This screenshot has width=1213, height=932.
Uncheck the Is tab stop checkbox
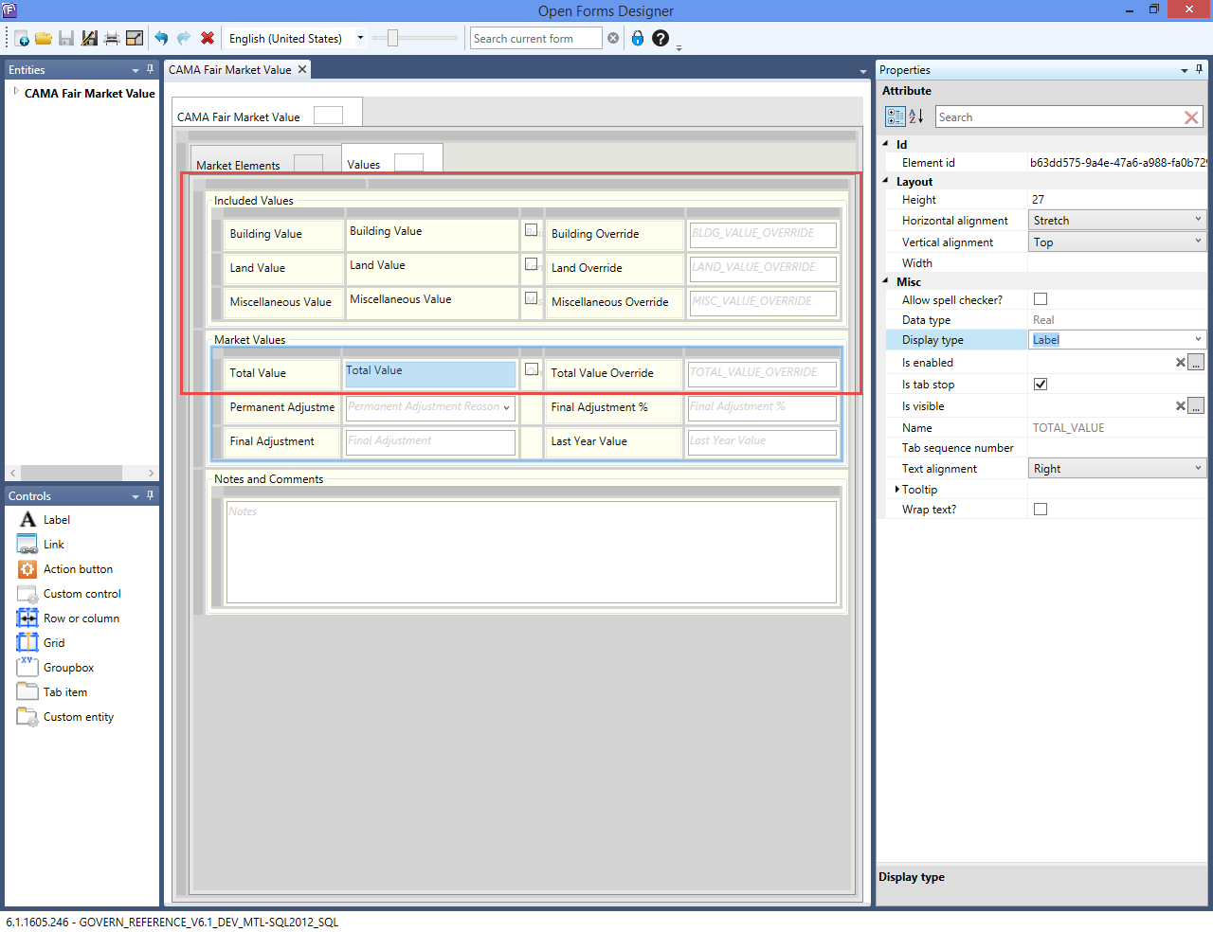[1041, 385]
